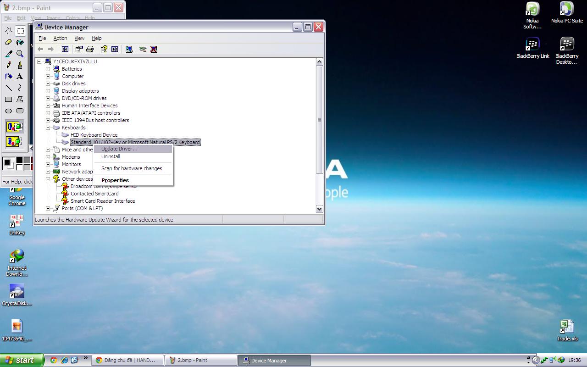Collapse the Keyboards tree node
This screenshot has height=367, width=587.
point(48,128)
